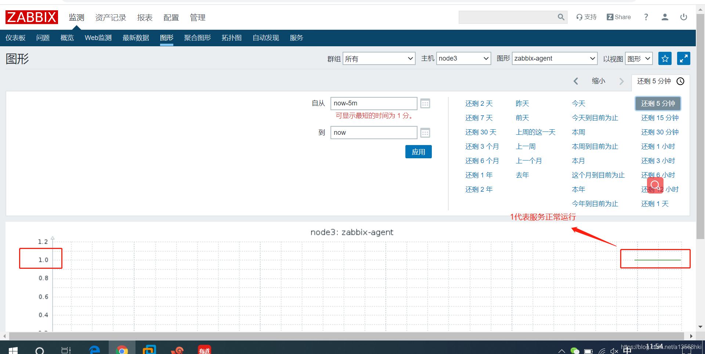705x354 pixels.
Task: Open Youdao app in taskbar
Action: click(204, 350)
